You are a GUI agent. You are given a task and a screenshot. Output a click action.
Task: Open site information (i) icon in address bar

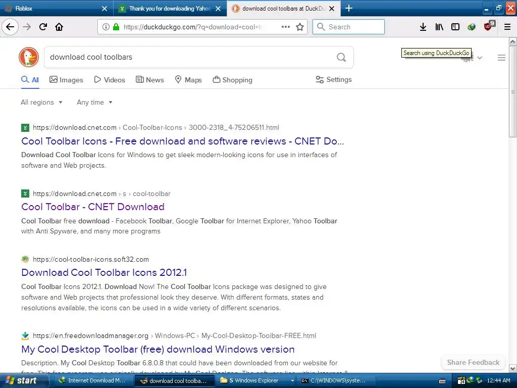[106, 27]
